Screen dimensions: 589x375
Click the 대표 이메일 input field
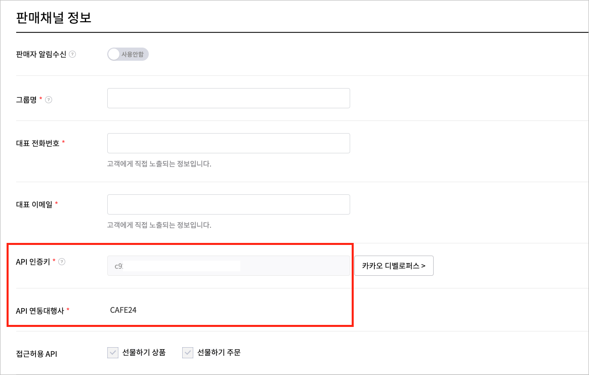click(228, 204)
